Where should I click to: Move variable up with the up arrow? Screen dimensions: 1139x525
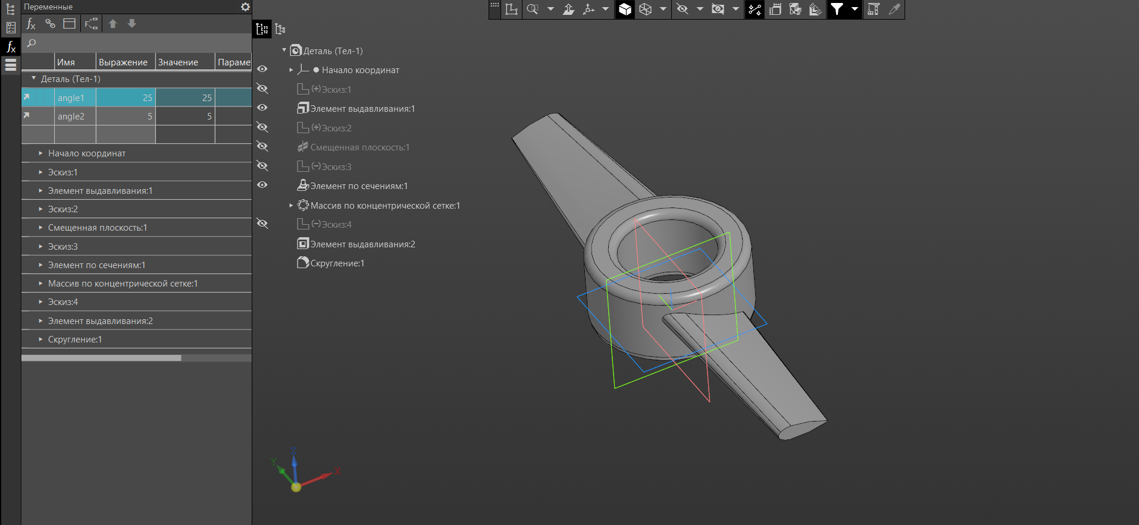(x=112, y=24)
